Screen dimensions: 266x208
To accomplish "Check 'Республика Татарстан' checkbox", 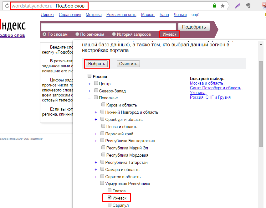I will (x=102, y=162).
